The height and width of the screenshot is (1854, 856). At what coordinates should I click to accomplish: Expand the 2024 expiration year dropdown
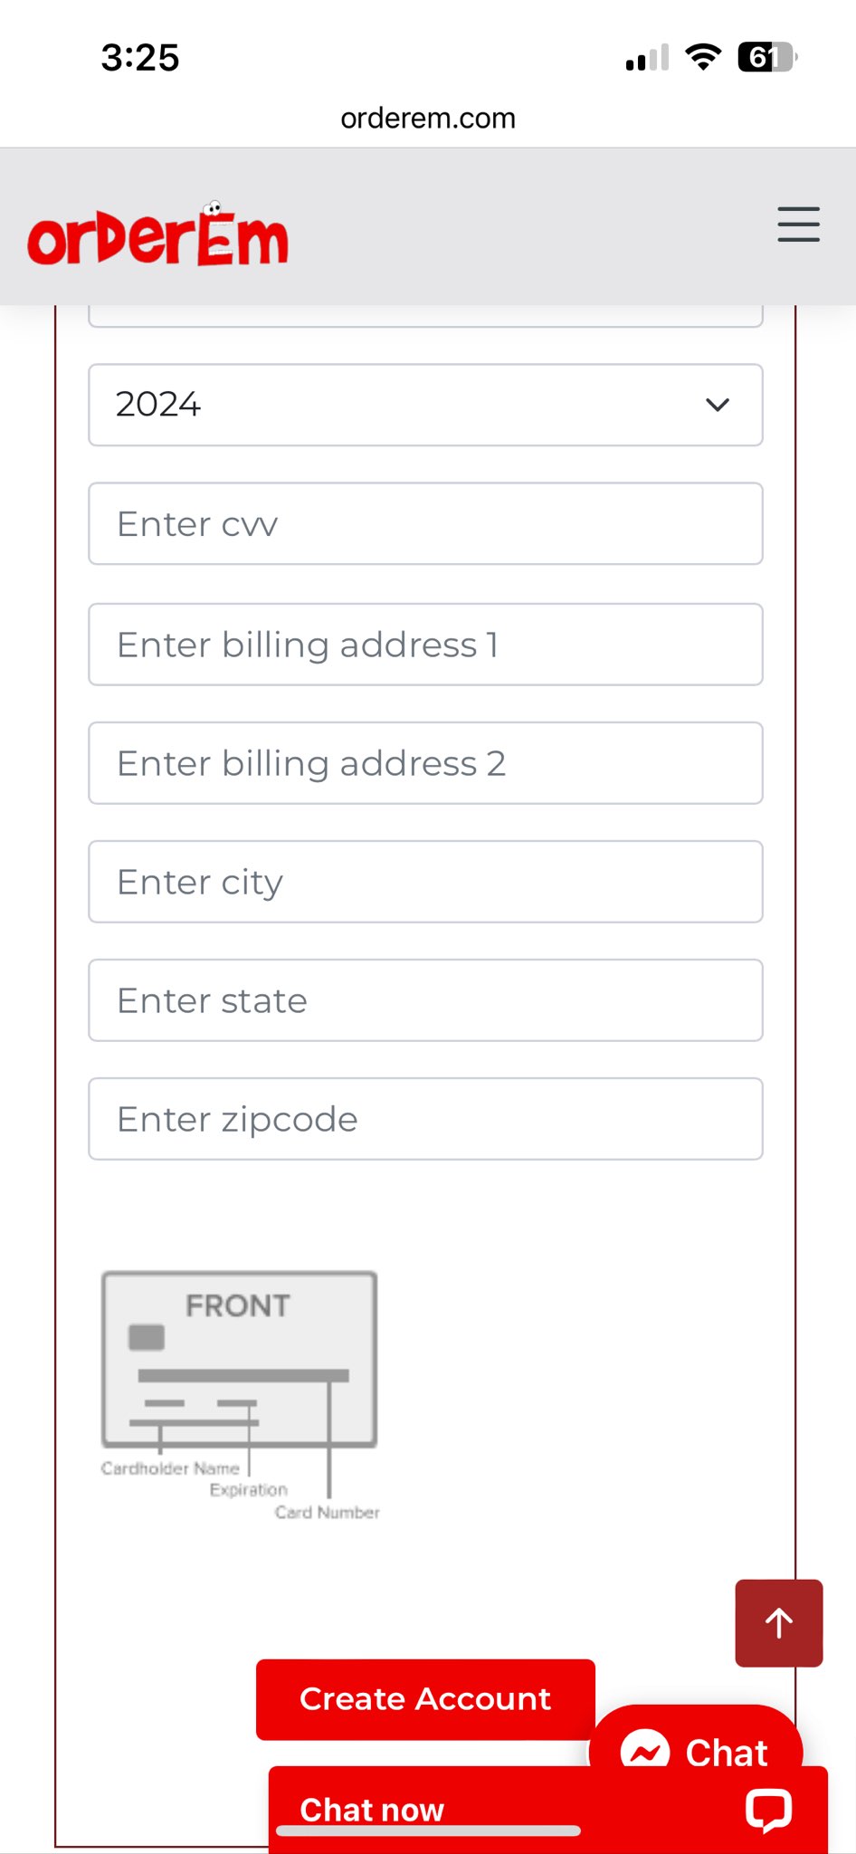(x=425, y=405)
